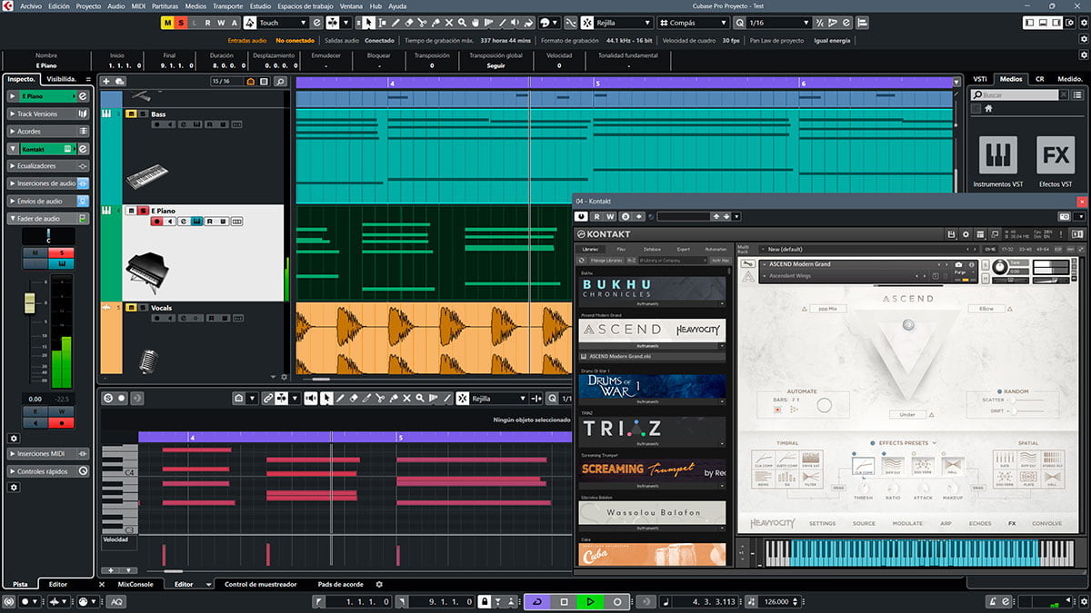Click the Under button in ASCEND

click(907, 414)
